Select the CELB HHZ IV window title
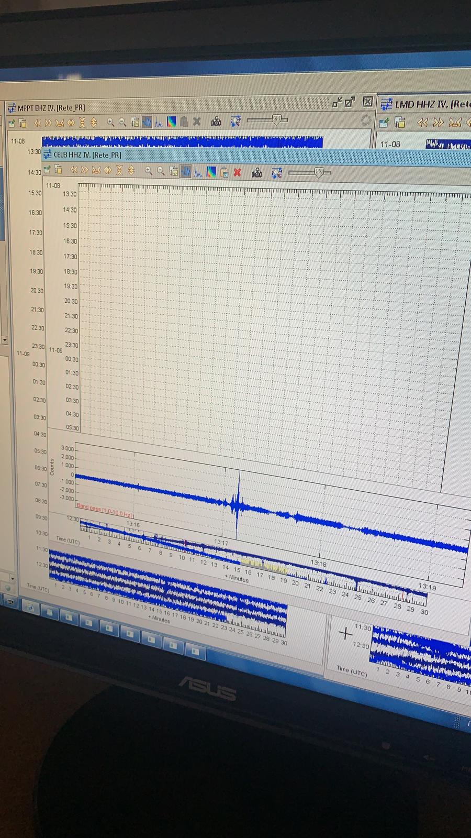This screenshot has height=838, width=471. (87, 155)
